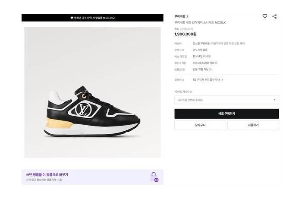Click the 1,900,000원 price text
The height and width of the screenshot is (199, 302).
point(186,34)
